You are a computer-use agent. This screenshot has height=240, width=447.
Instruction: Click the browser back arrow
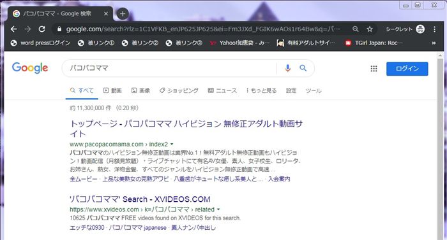pos(13,29)
